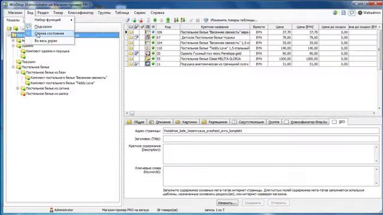The image size is (383, 215).
Task: Click the Цена column header
Action: pyautogui.click(x=279, y=27)
